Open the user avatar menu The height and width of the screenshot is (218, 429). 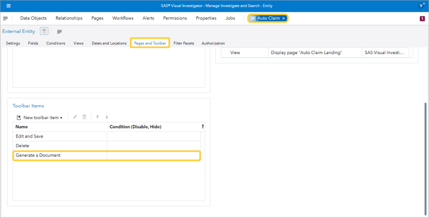pyautogui.click(x=421, y=6)
